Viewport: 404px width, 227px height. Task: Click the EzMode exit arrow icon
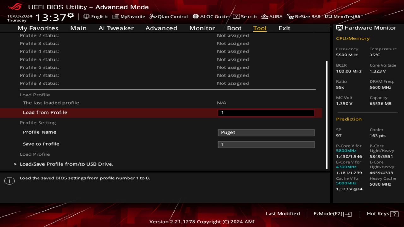click(348, 214)
